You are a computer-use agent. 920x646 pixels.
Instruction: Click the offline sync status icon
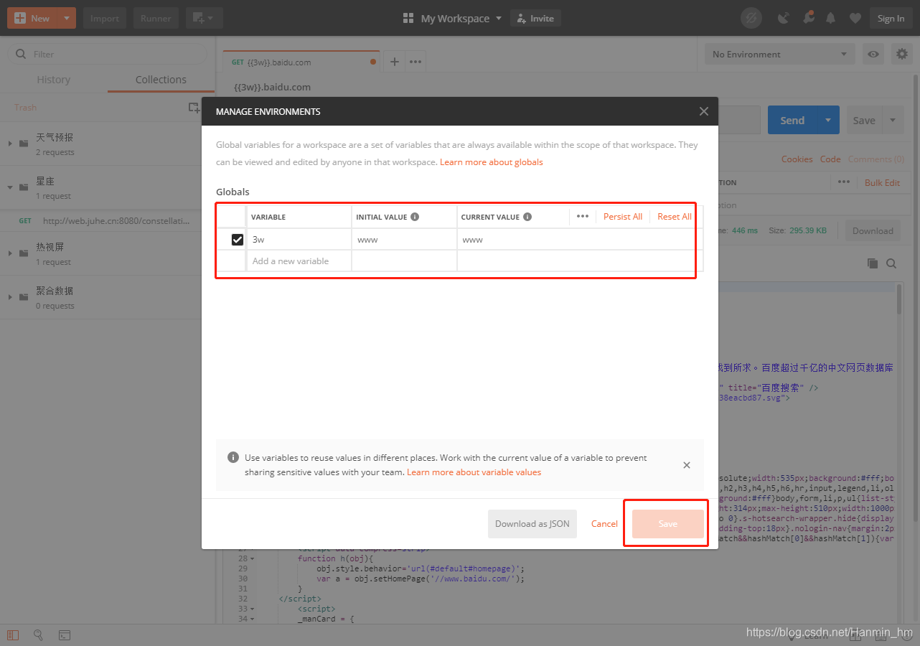[x=751, y=18]
